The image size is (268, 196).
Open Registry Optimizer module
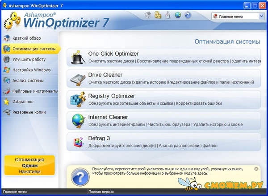pos(164,99)
